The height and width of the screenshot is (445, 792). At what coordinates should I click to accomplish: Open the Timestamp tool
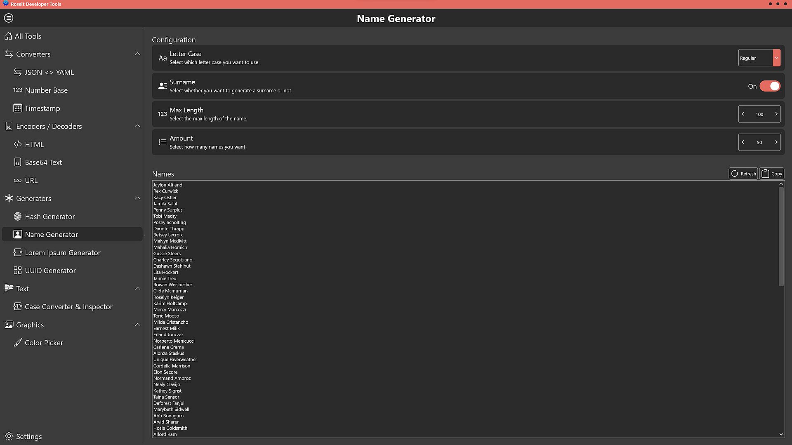pyautogui.click(x=72, y=108)
